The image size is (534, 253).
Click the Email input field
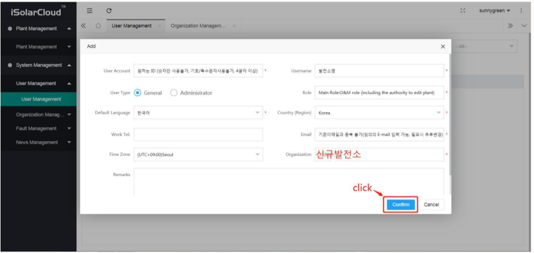[380, 134]
